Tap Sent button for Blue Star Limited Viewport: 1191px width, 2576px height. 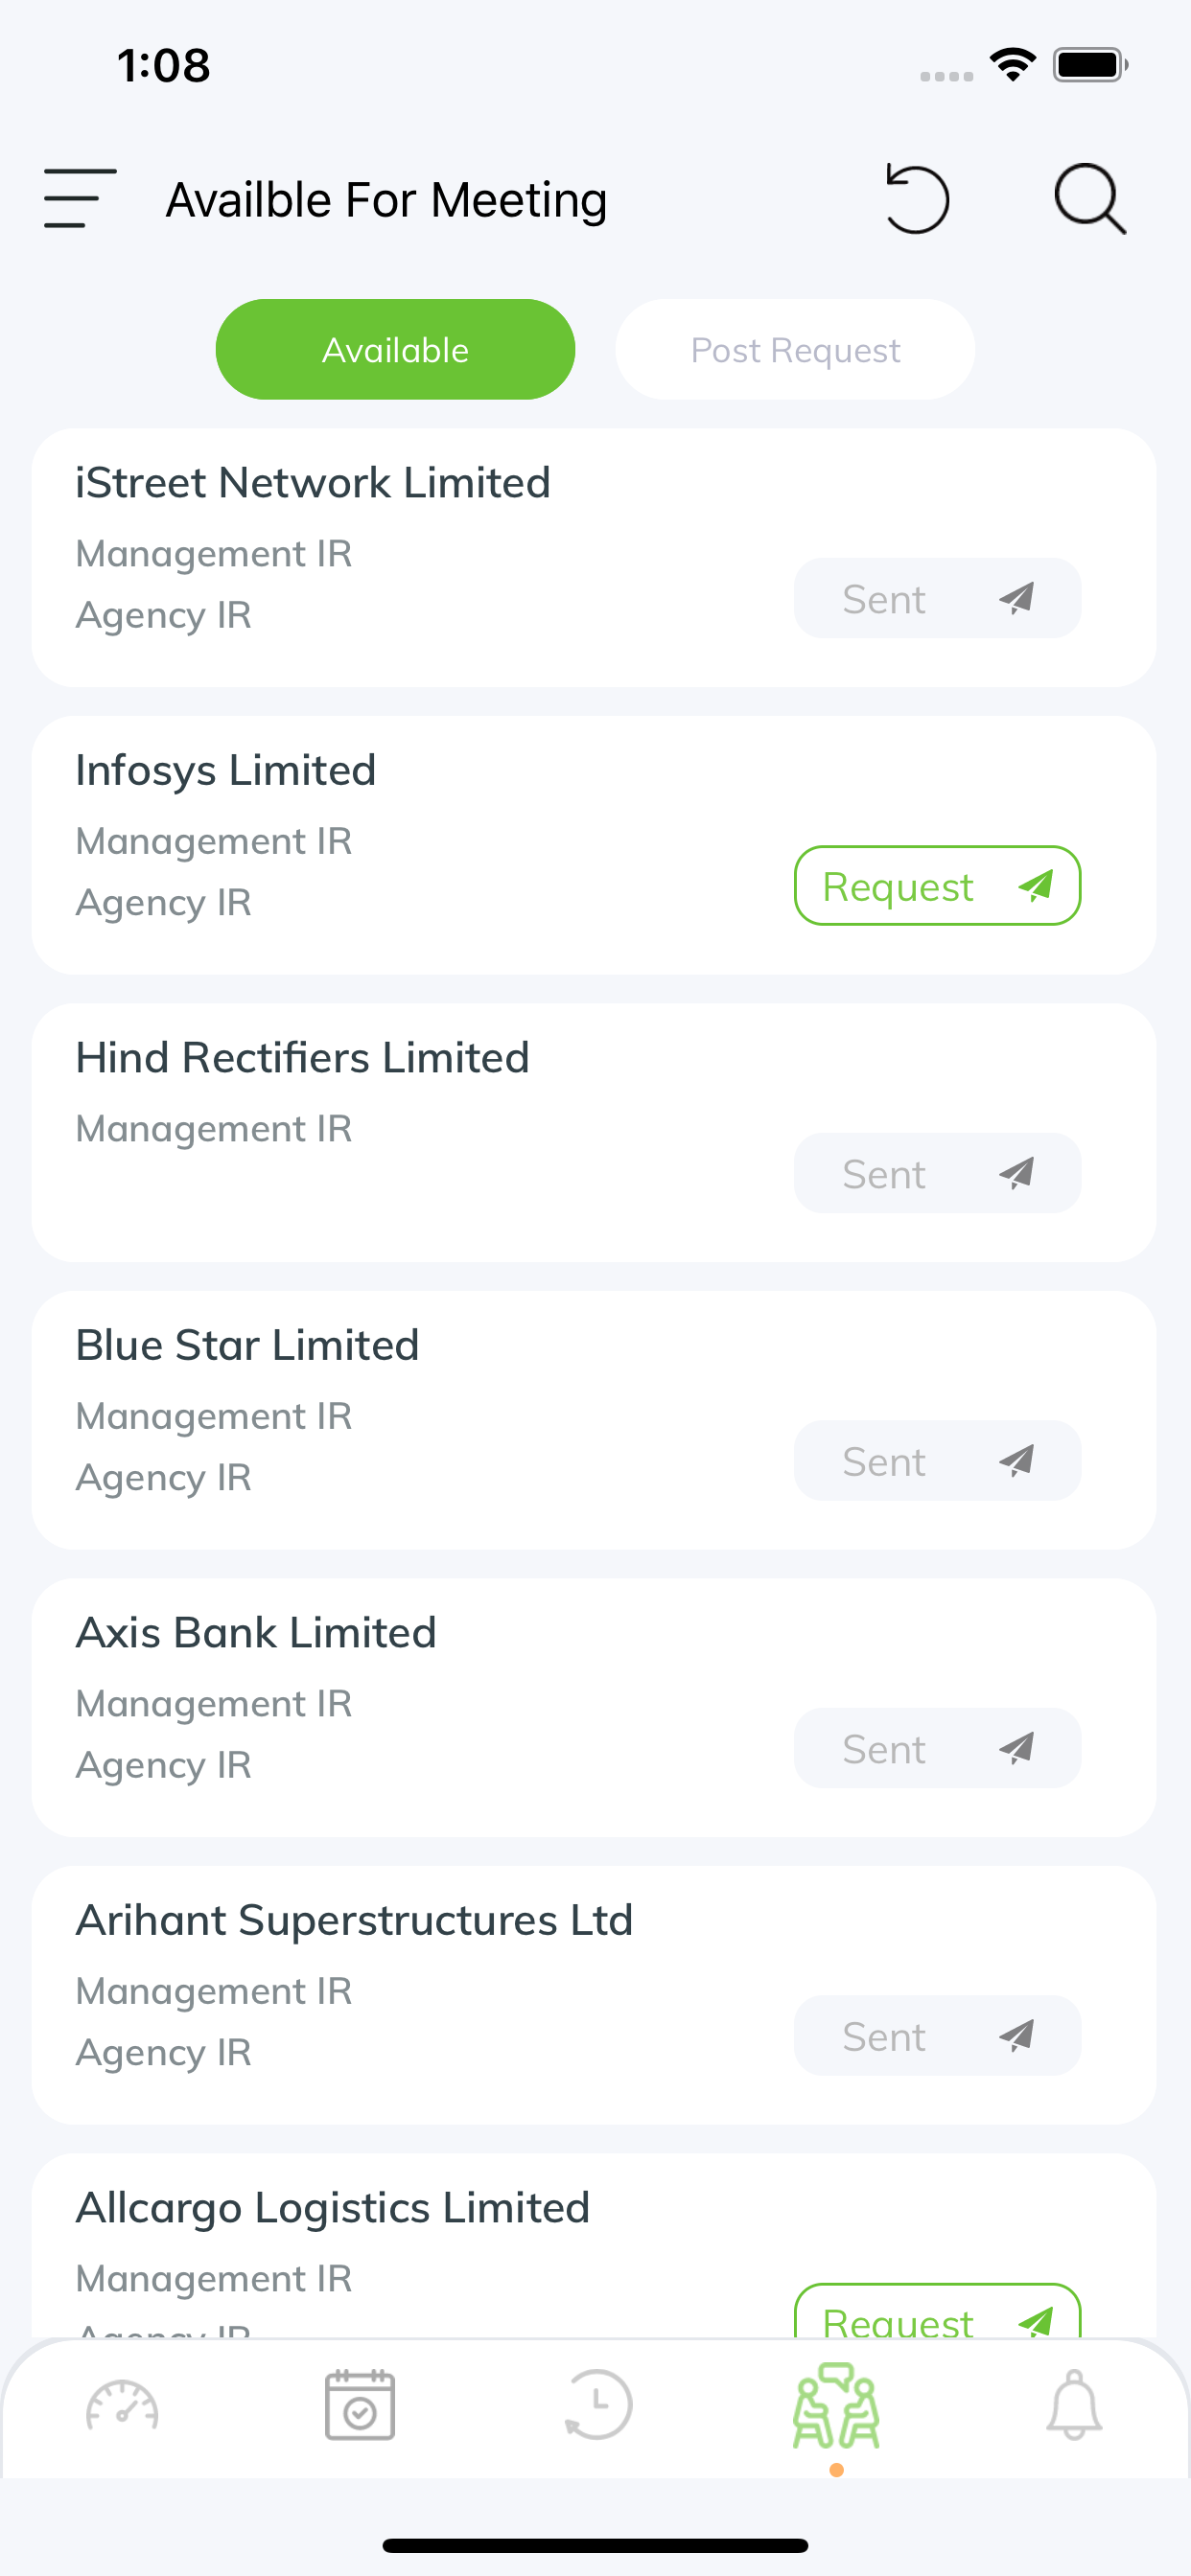coord(937,1461)
